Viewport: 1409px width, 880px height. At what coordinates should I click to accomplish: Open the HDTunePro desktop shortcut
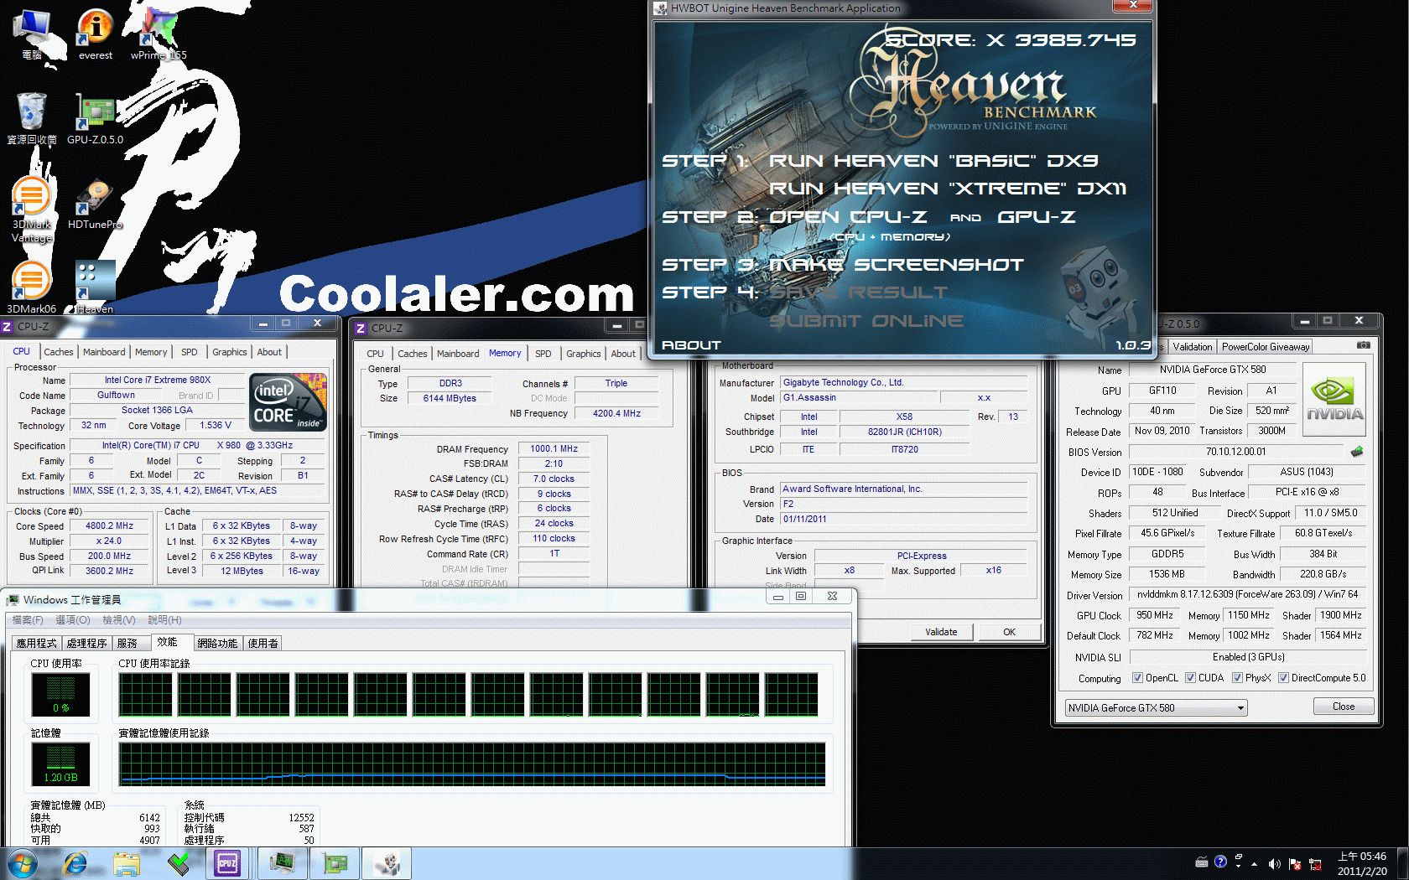click(x=95, y=203)
